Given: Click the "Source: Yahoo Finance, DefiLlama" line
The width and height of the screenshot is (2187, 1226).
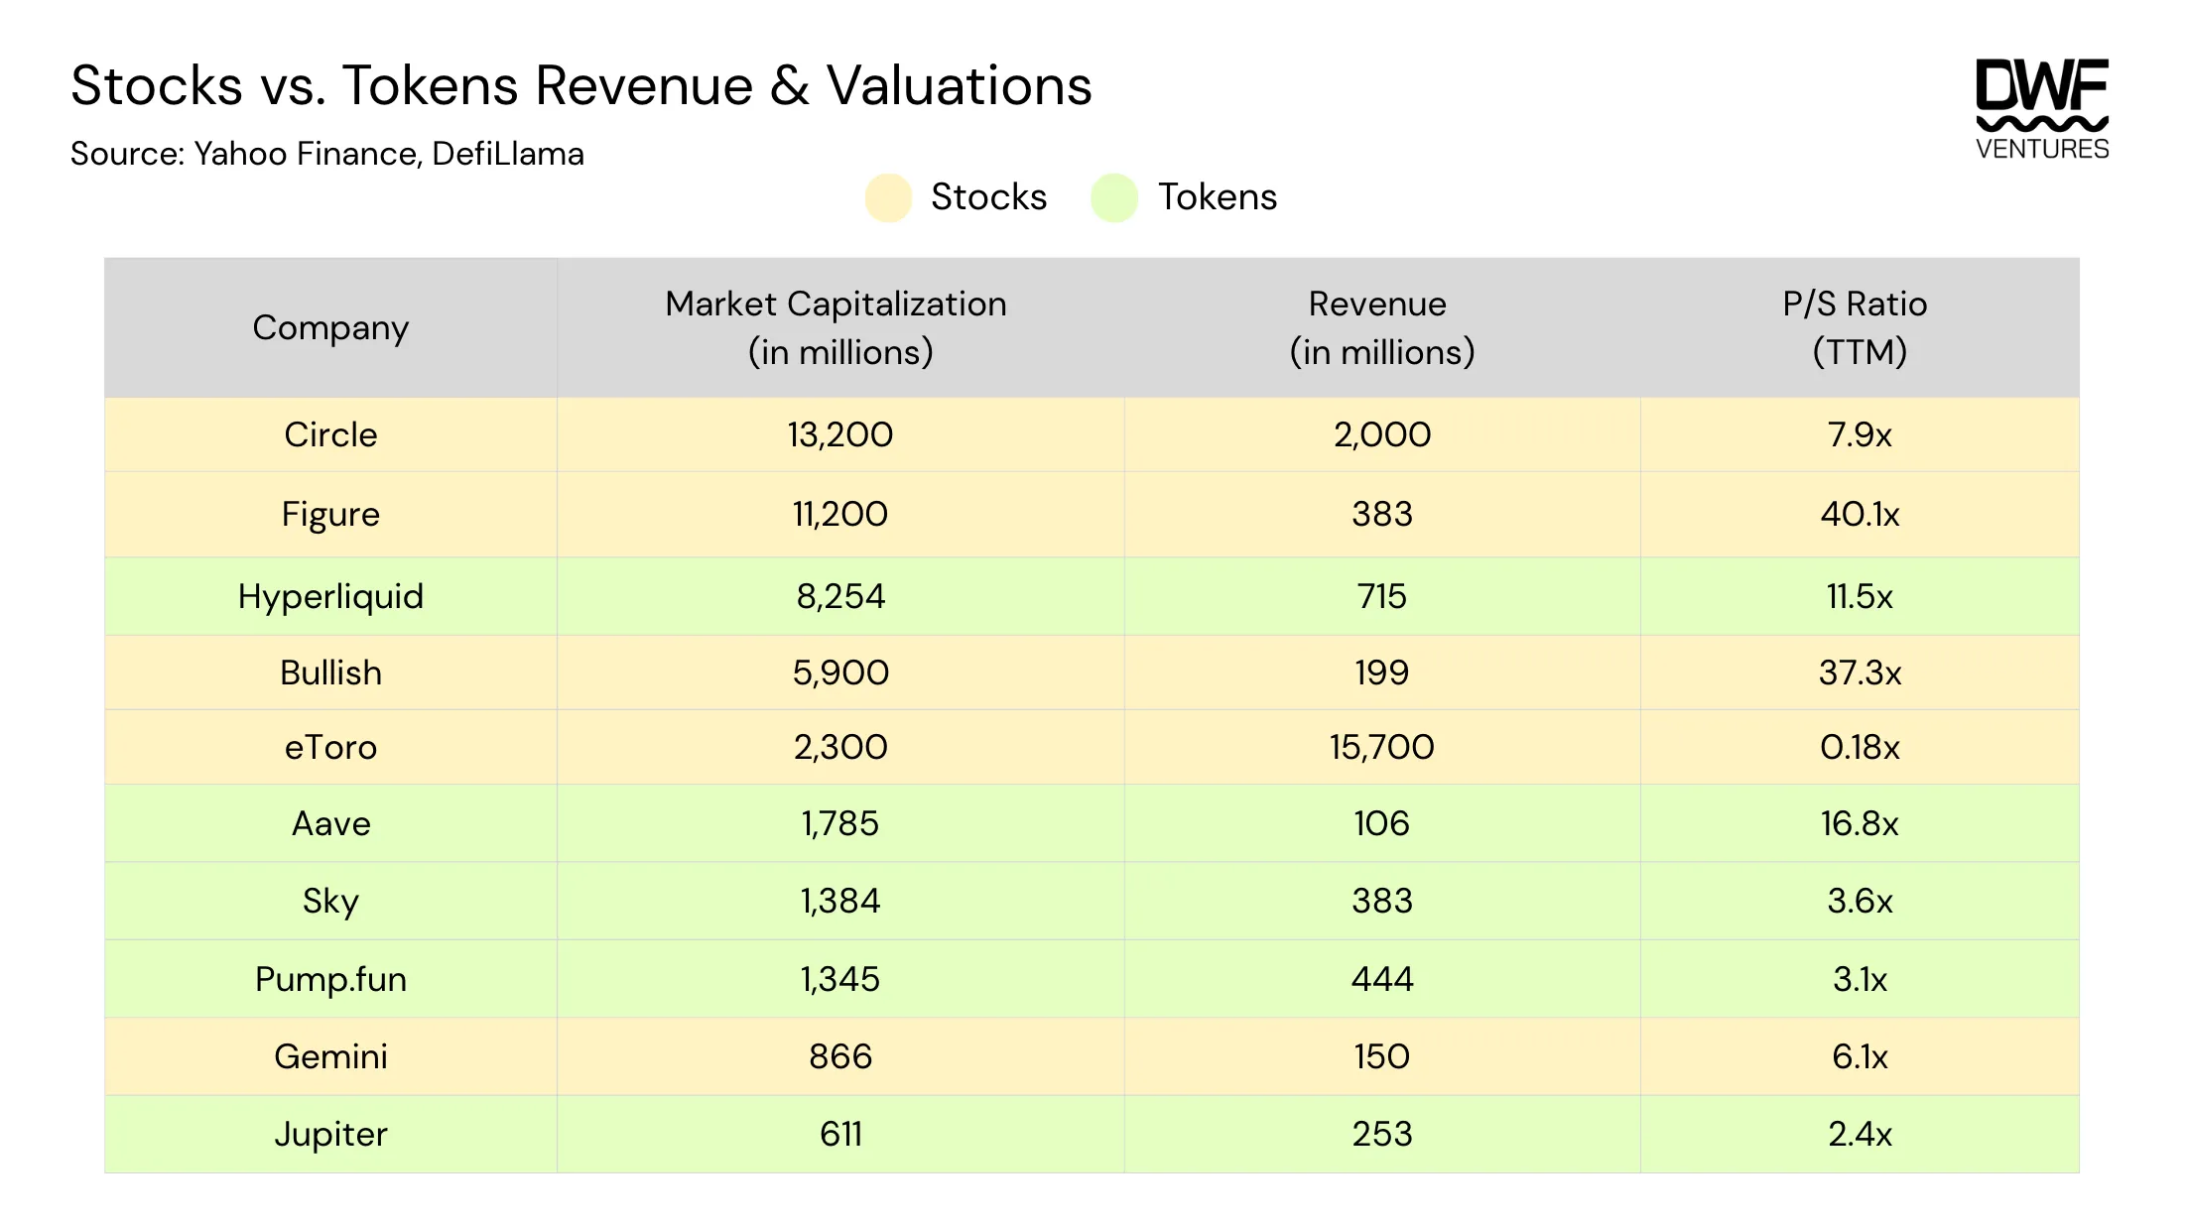Looking at the screenshot, I should click(327, 154).
